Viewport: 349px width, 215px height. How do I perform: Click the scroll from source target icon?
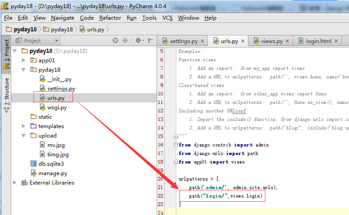coord(115,40)
